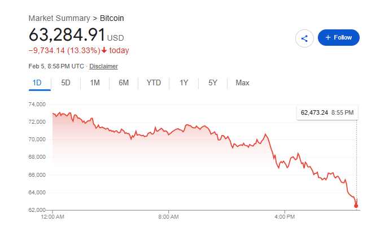
Task: Open the Disclaimer link
Action: click(103, 66)
